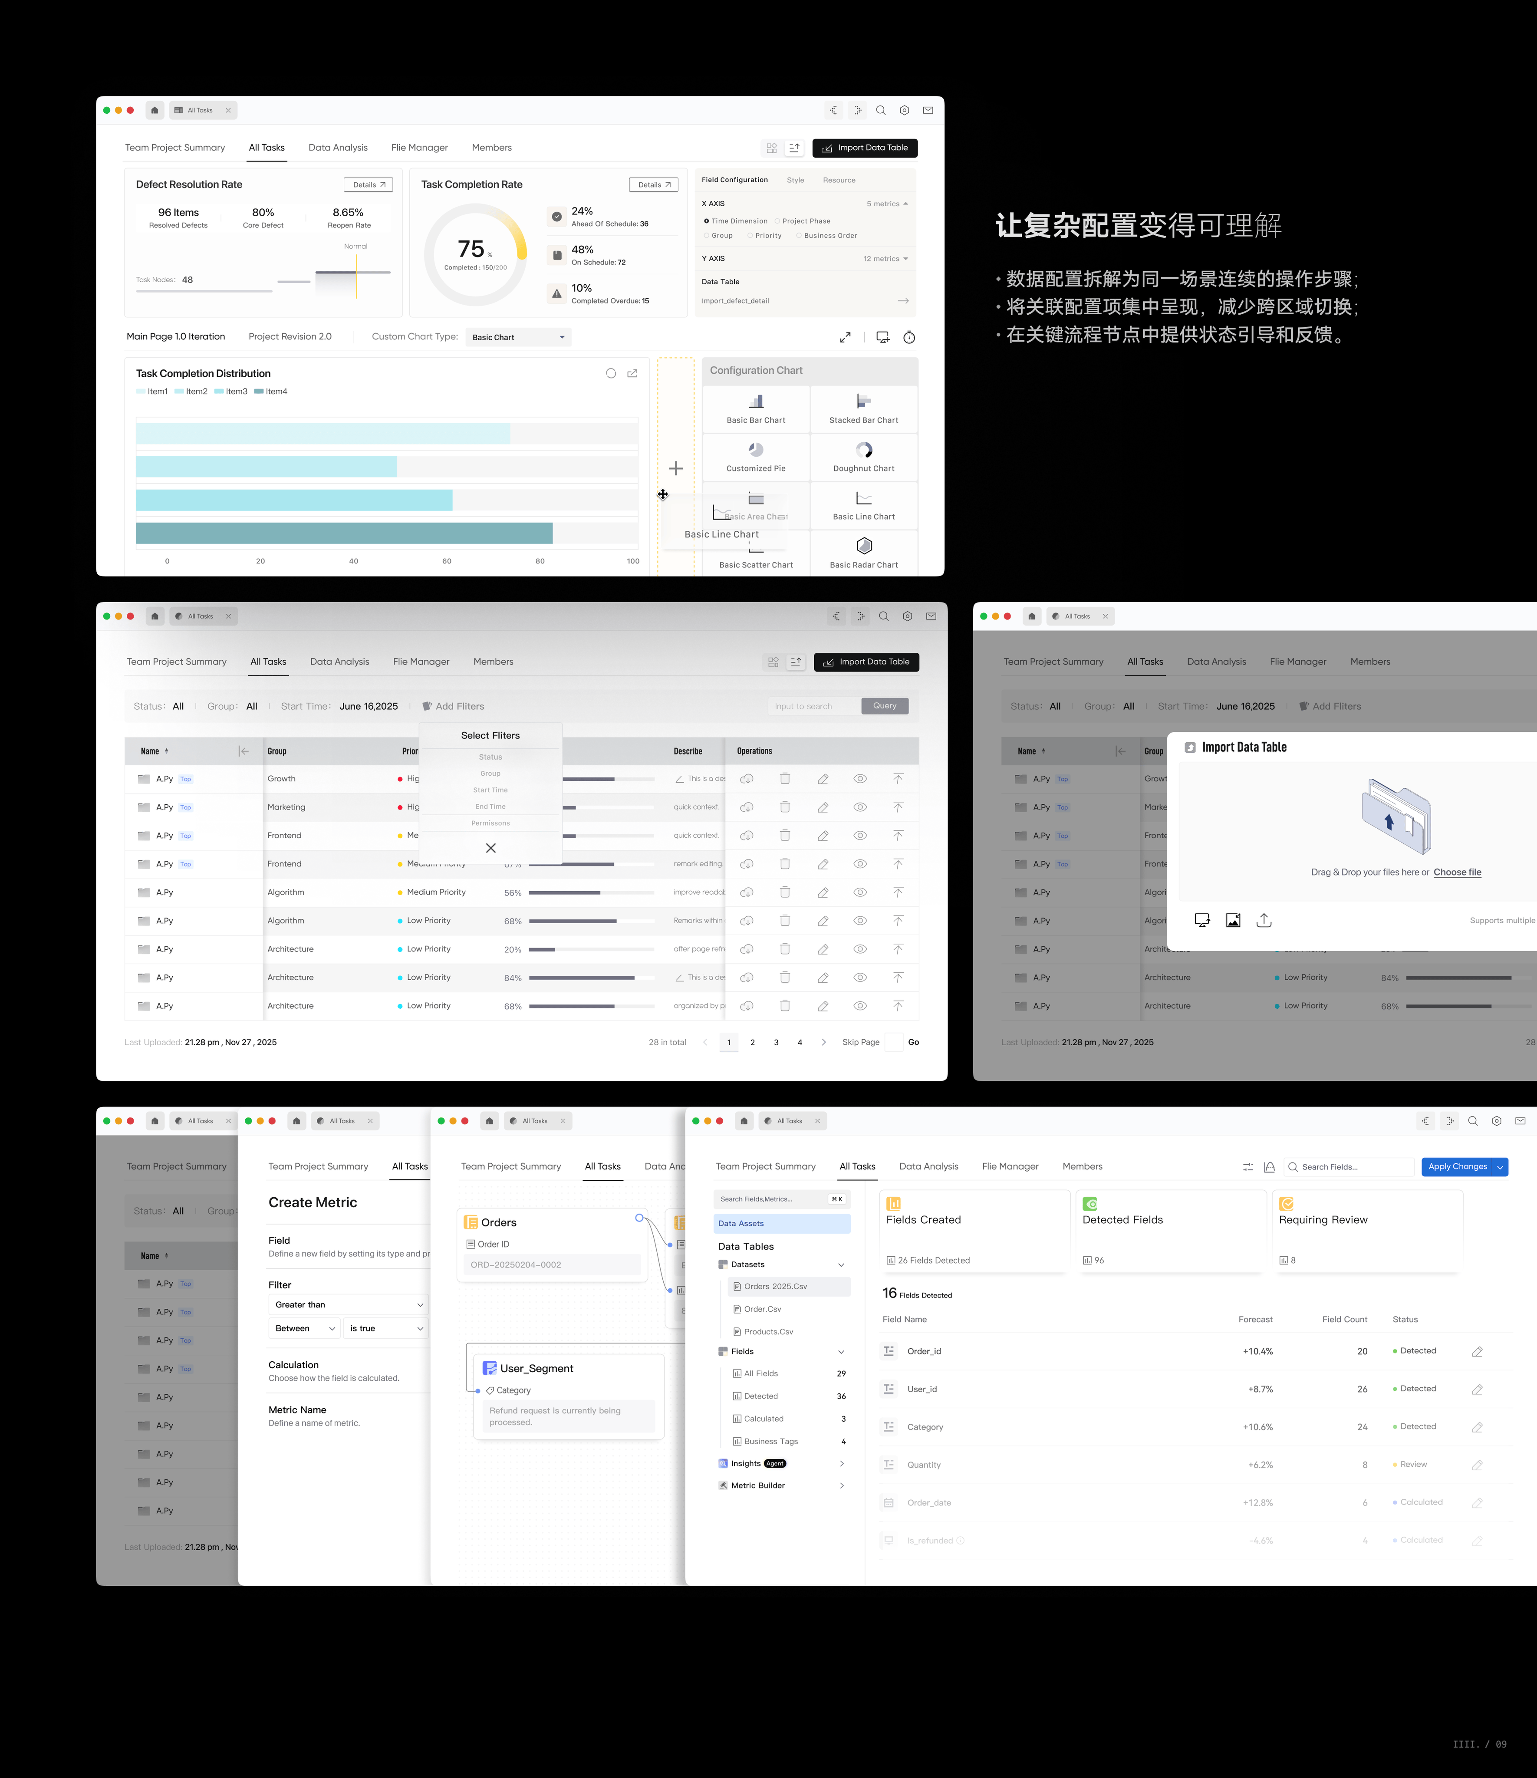1537x1778 pixels.
Task: Choose the Customized Pie chart type
Action: [756, 457]
